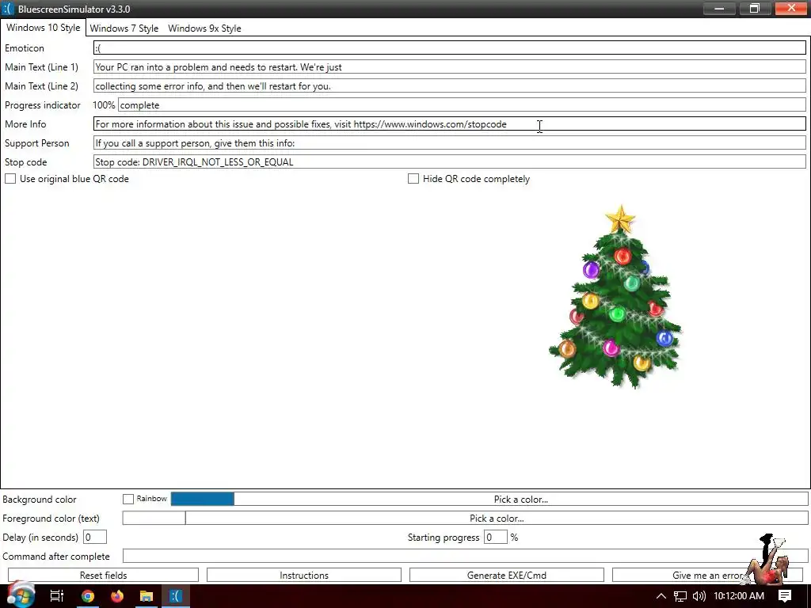The image size is (811, 608).
Task: Click the white foreground color swatch
Action: [x=154, y=518]
